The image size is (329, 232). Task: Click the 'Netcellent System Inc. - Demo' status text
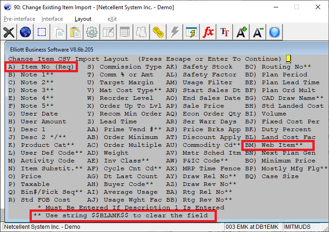42,227
